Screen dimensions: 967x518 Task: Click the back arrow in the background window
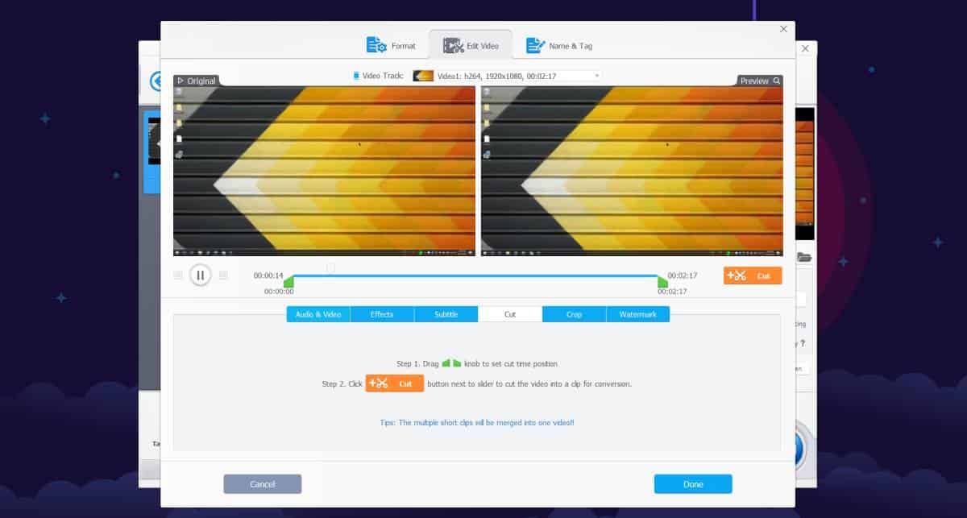(x=155, y=81)
